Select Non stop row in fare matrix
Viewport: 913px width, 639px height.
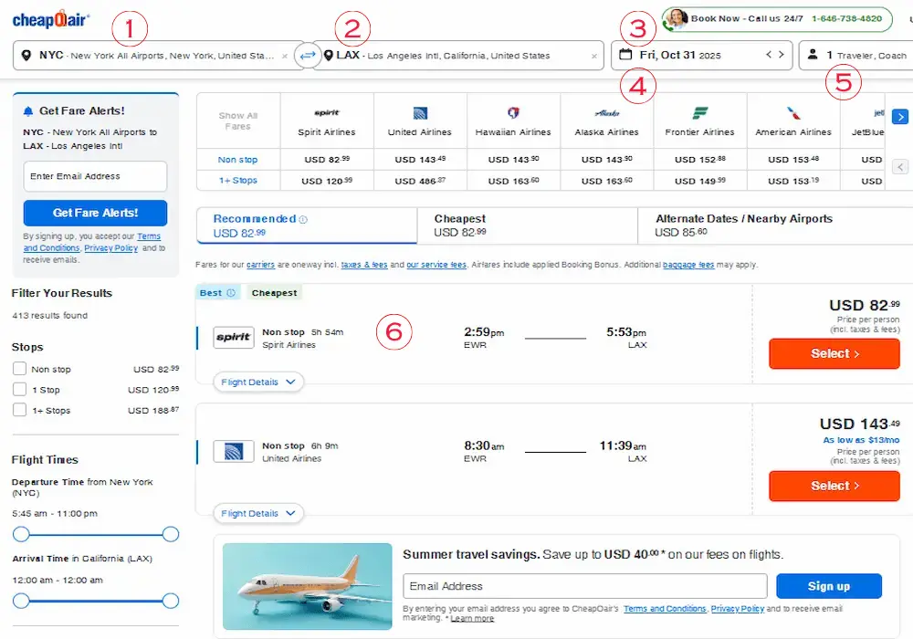coord(237,160)
